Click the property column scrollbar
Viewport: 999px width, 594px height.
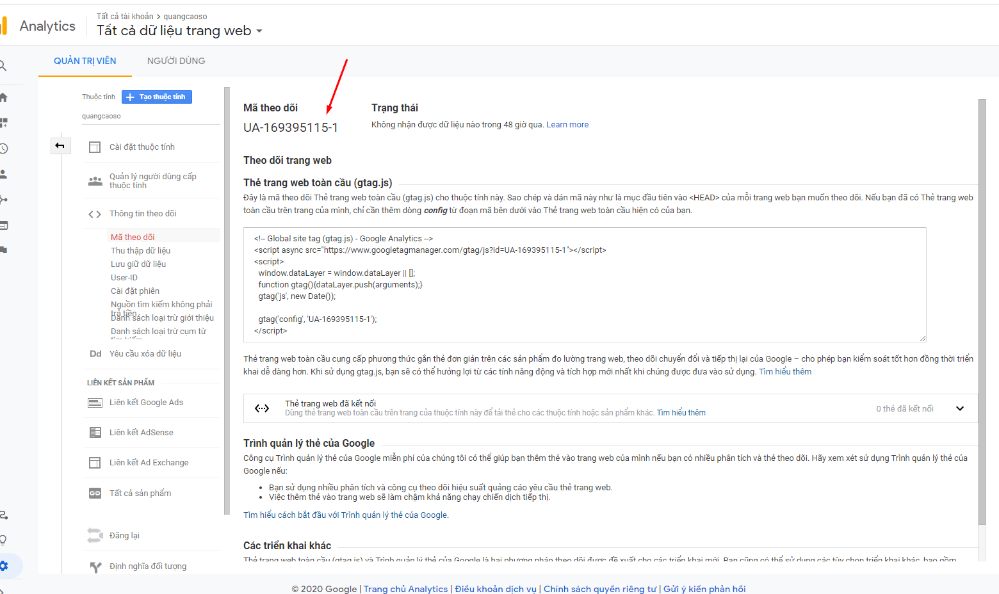click(227, 301)
